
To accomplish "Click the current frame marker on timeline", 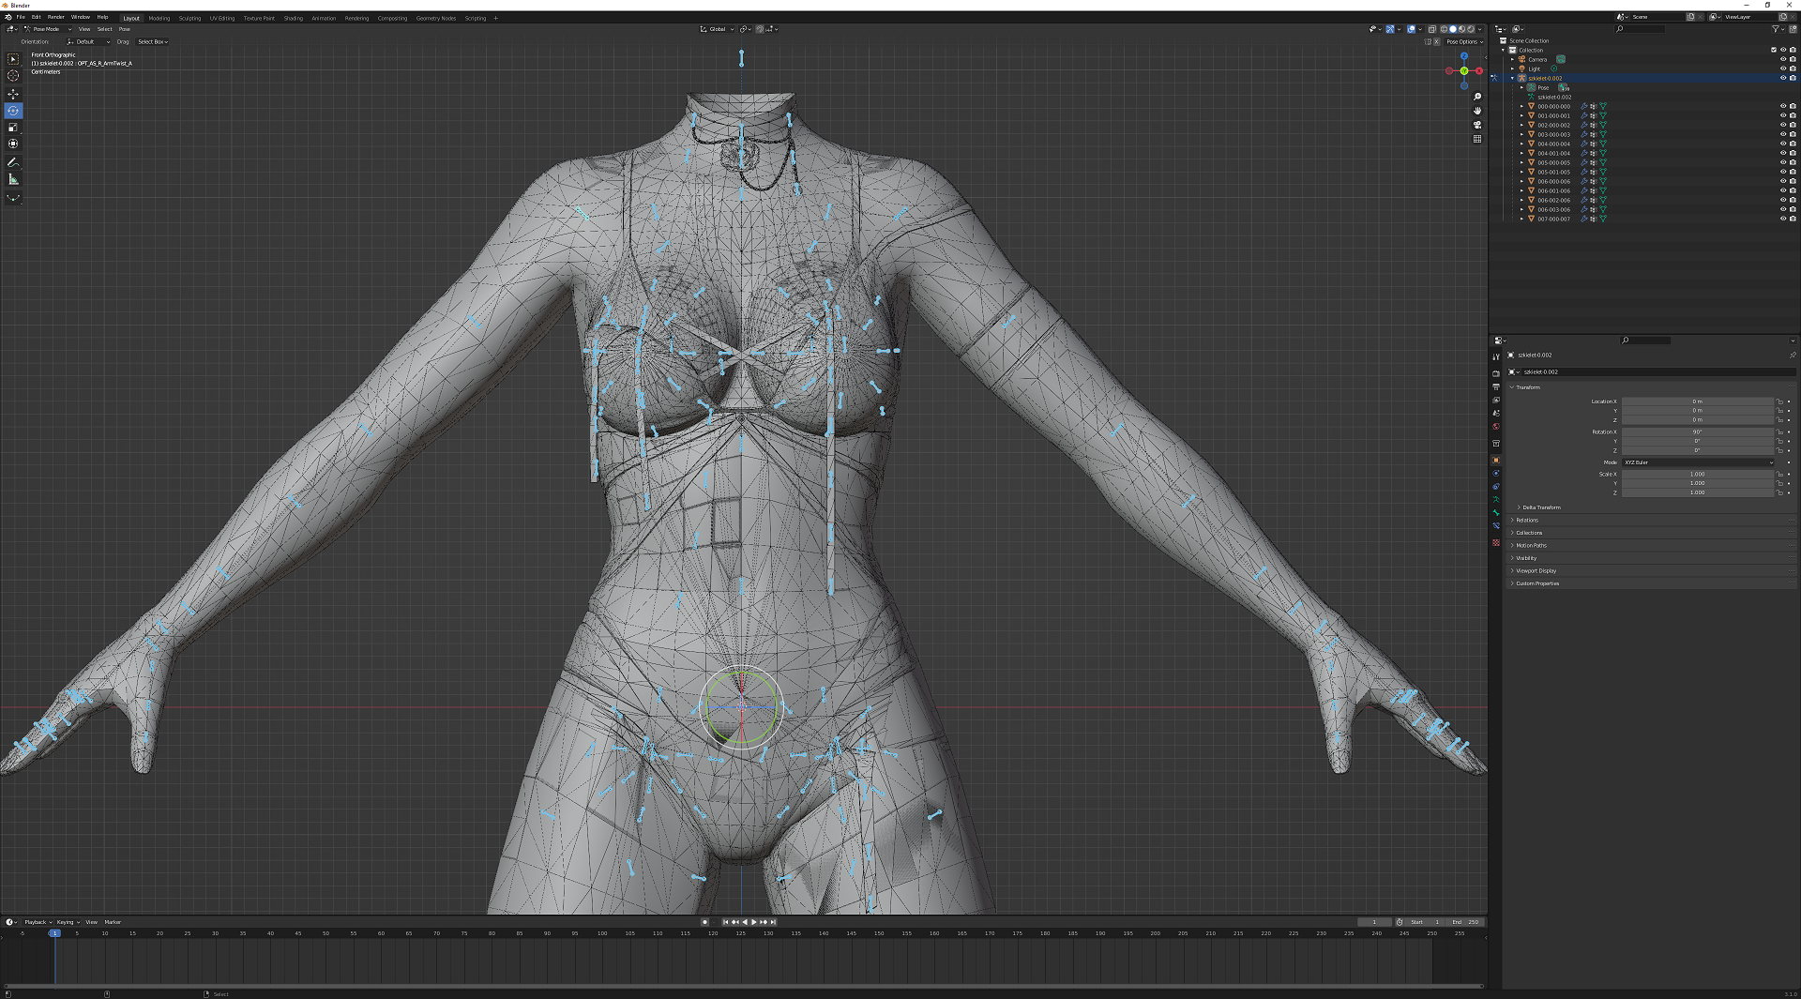I will point(54,933).
